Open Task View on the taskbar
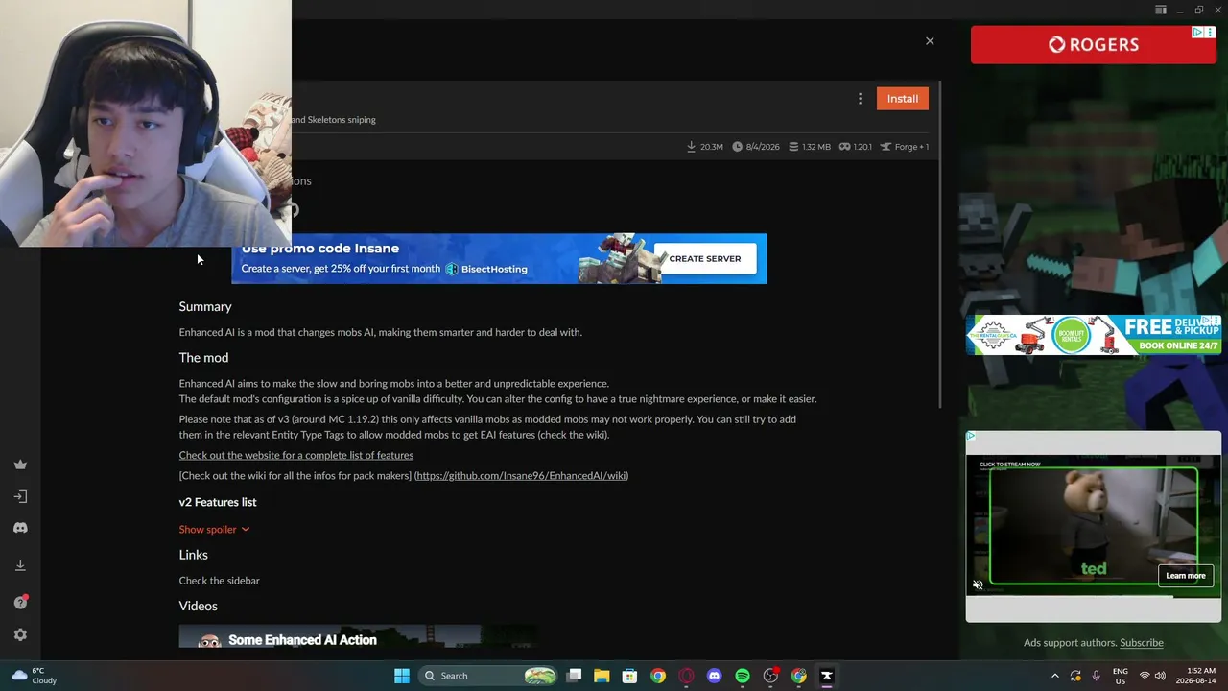This screenshot has height=691, width=1228. point(574,676)
